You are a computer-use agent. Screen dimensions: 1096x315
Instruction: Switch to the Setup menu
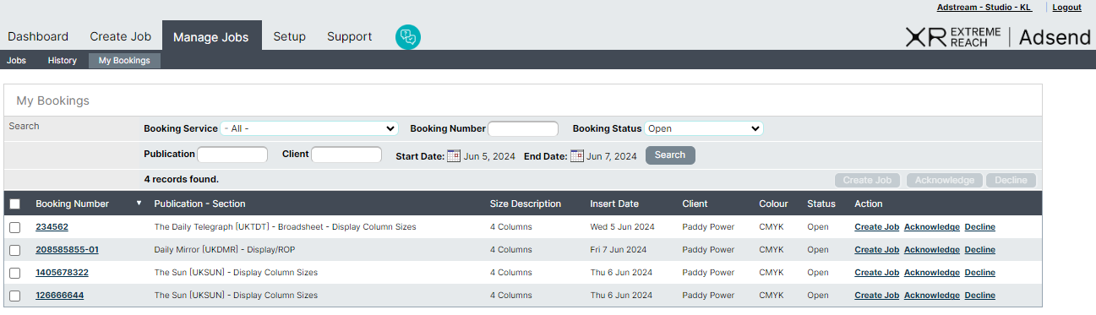point(289,36)
